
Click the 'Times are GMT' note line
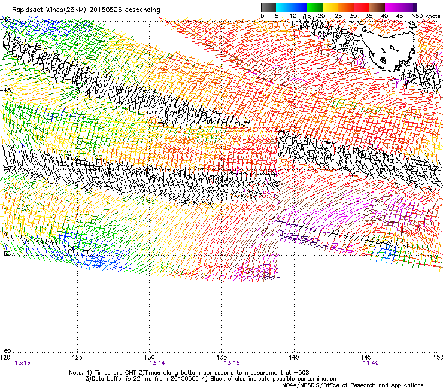[x=189, y=373]
